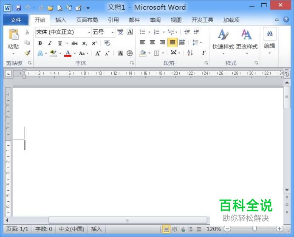Toggle Underline formatting
Viewport: 294px width, 237px height.
click(60, 43)
